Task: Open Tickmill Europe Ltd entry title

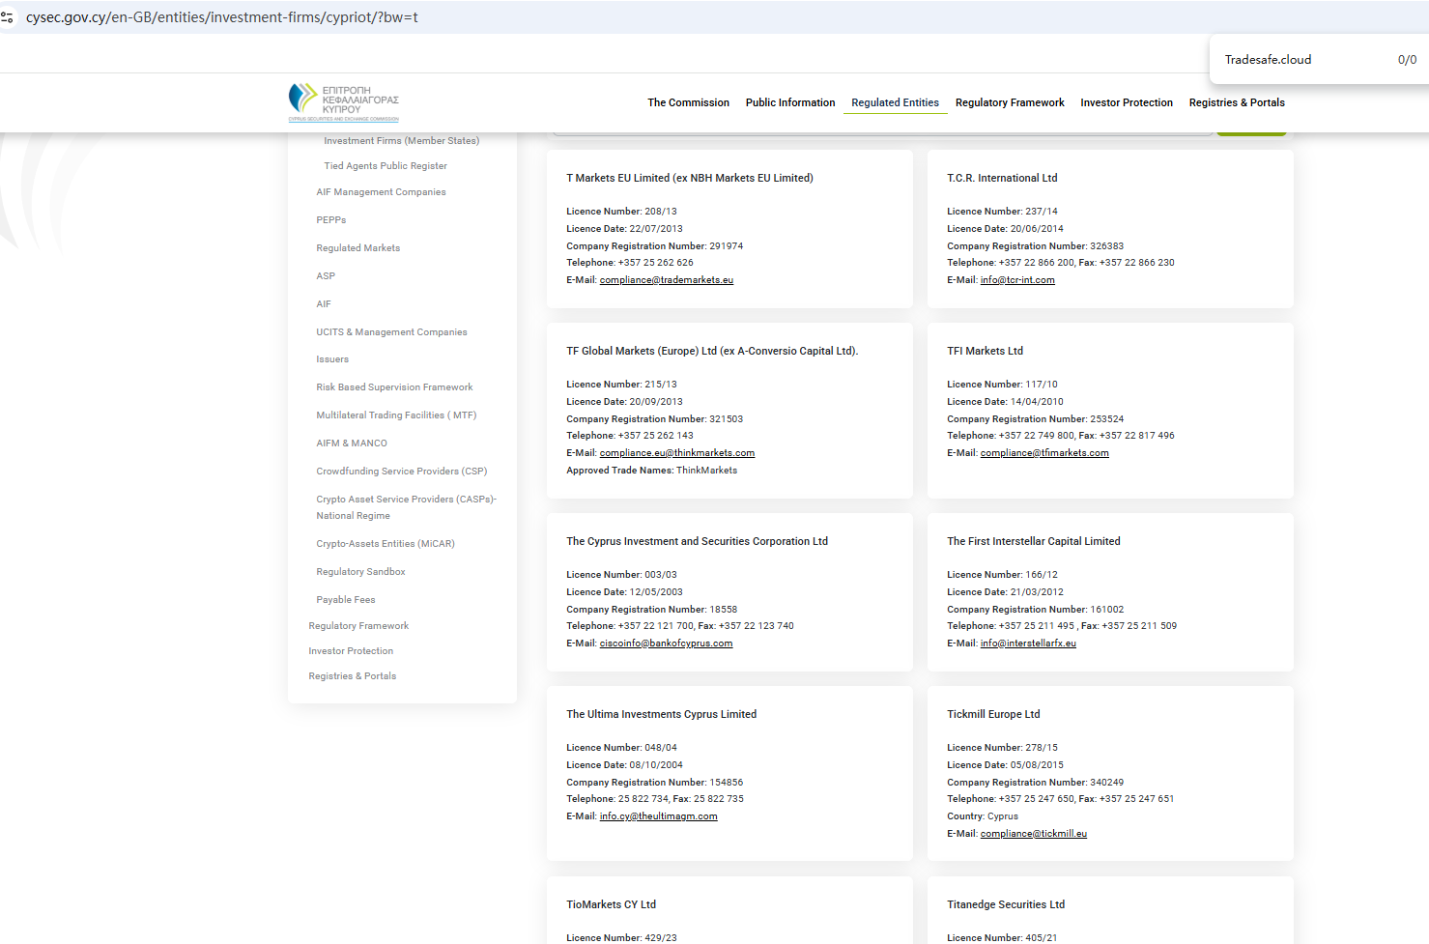Action: coord(992,714)
